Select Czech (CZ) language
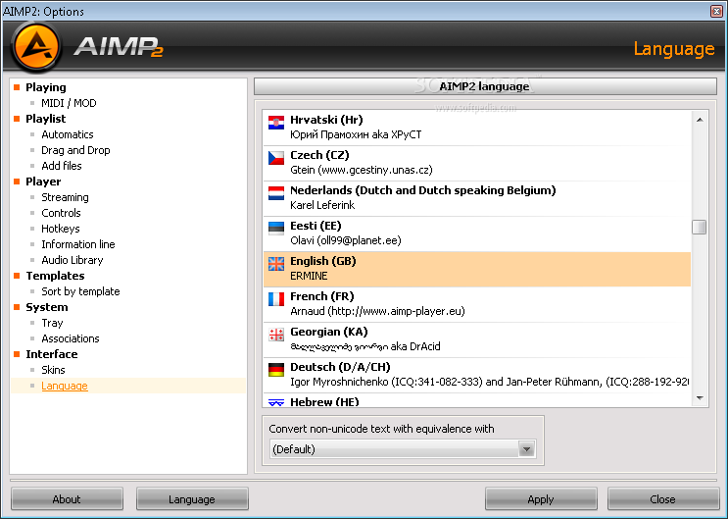This screenshot has height=519, width=728. pos(477,163)
